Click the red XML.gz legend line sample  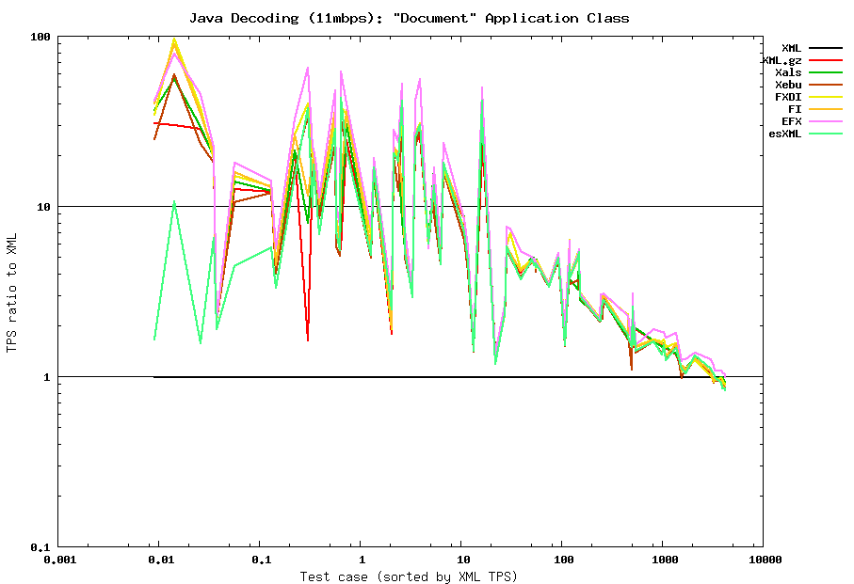point(825,60)
